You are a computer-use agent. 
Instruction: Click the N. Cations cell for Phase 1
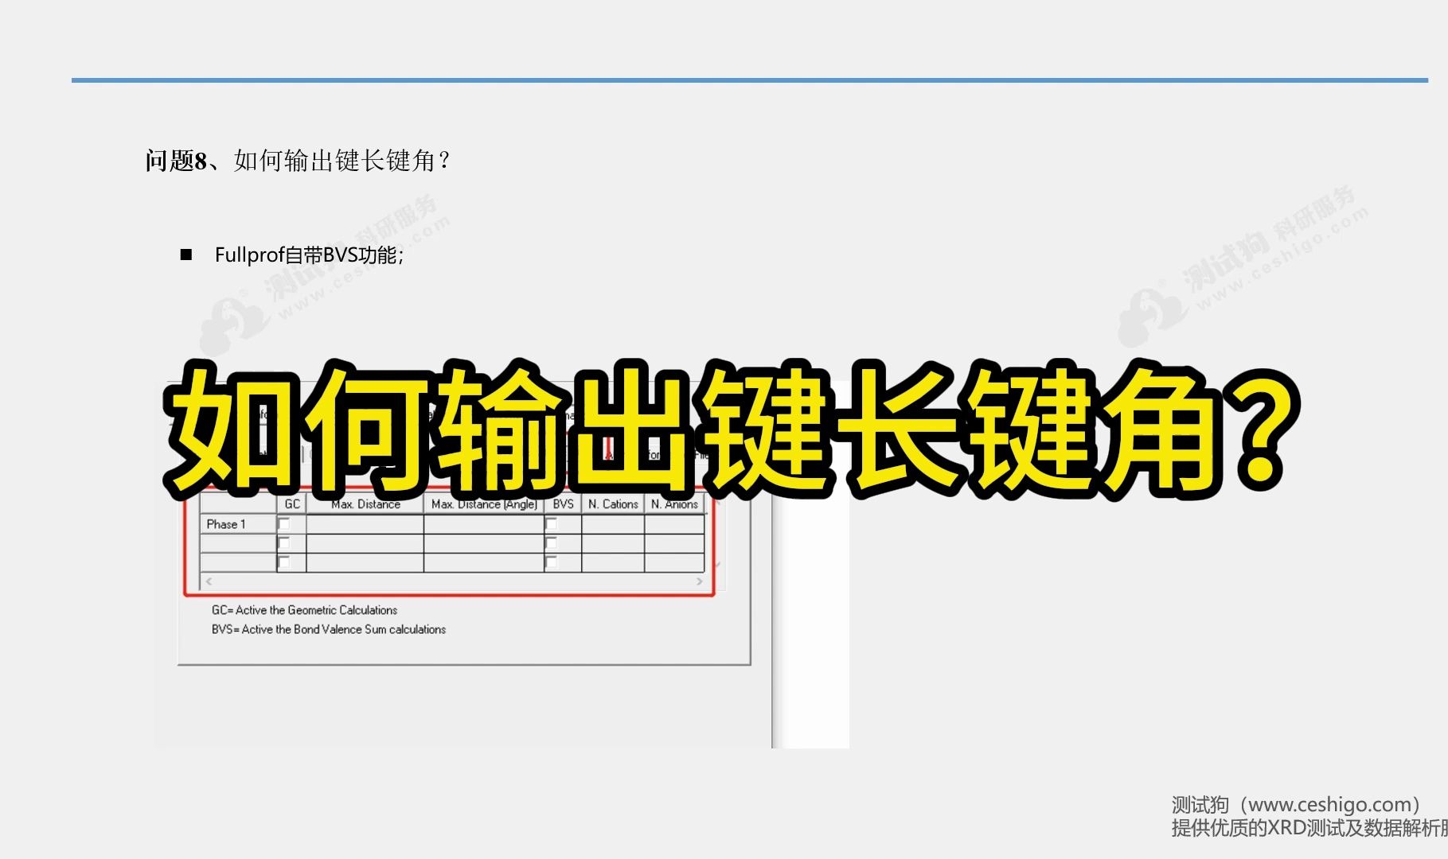coord(613,524)
